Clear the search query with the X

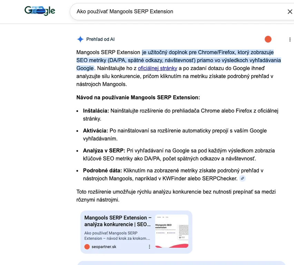(x=290, y=12)
